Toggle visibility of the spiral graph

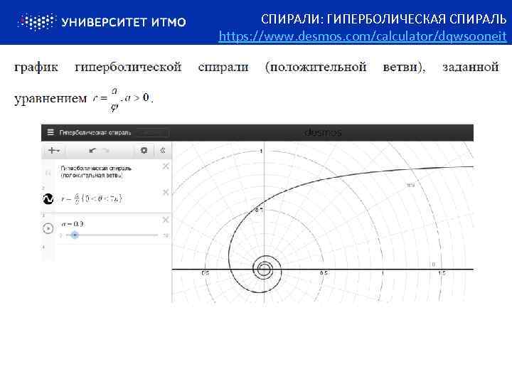48,198
